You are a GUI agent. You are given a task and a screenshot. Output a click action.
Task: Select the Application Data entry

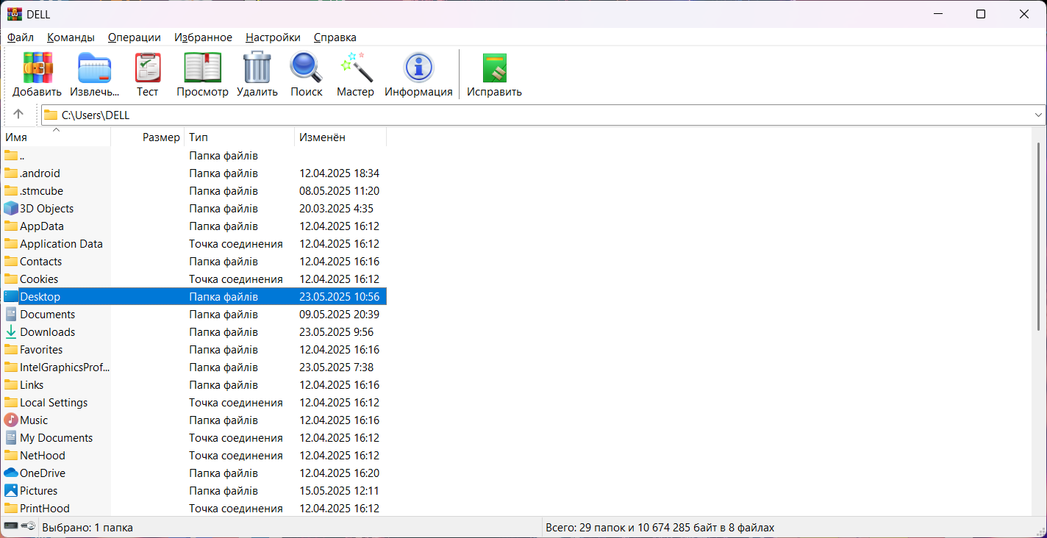pyautogui.click(x=61, y=244)
